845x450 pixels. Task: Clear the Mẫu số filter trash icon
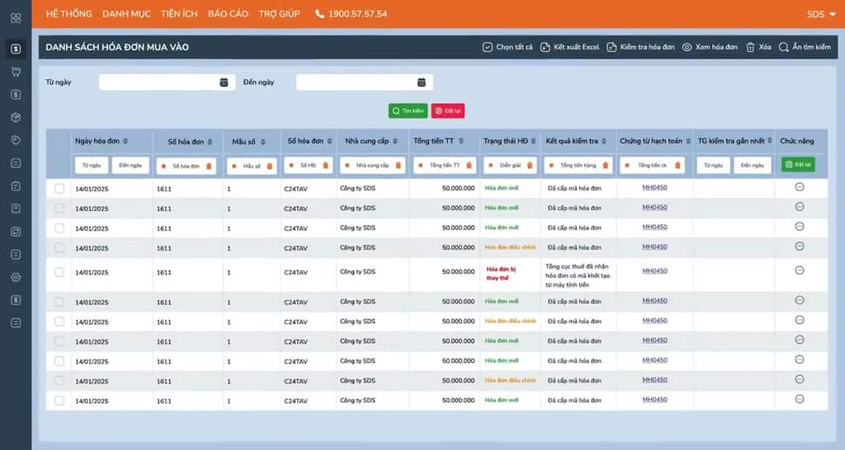tap(270, 166)
